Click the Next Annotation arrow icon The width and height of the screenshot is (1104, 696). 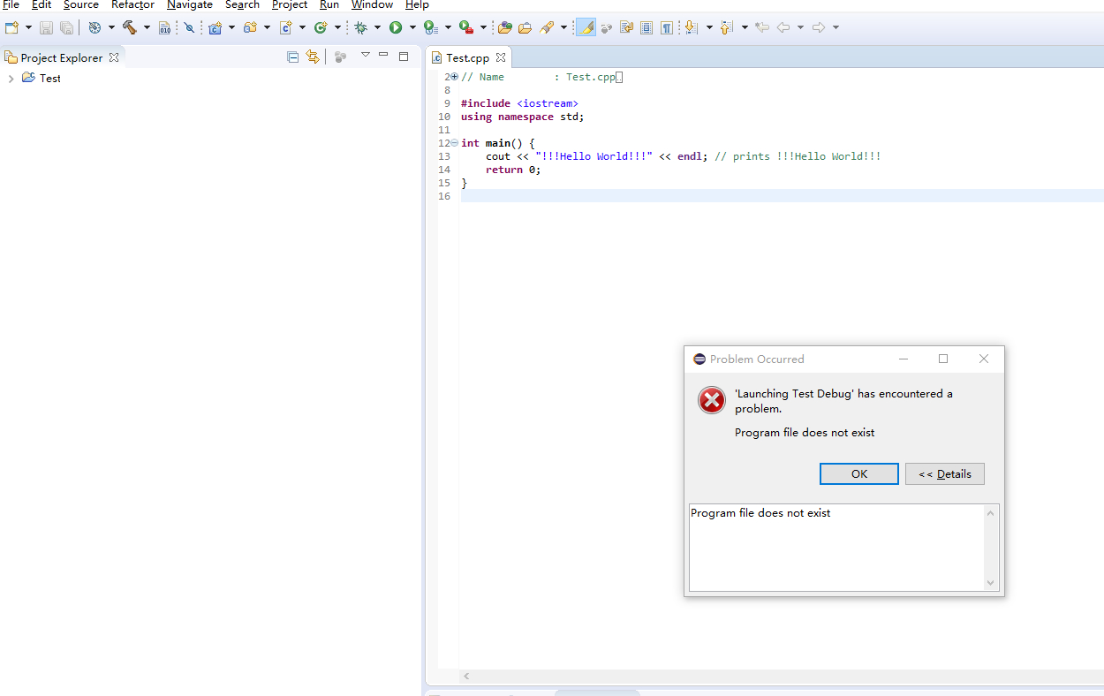point(690,28)
